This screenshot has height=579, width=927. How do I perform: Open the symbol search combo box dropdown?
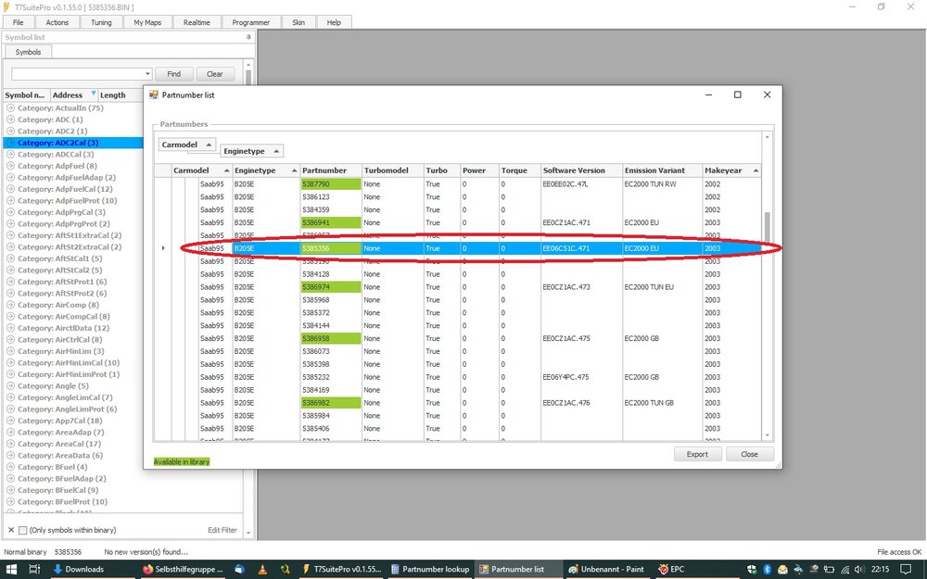click(x=147, y=74)
